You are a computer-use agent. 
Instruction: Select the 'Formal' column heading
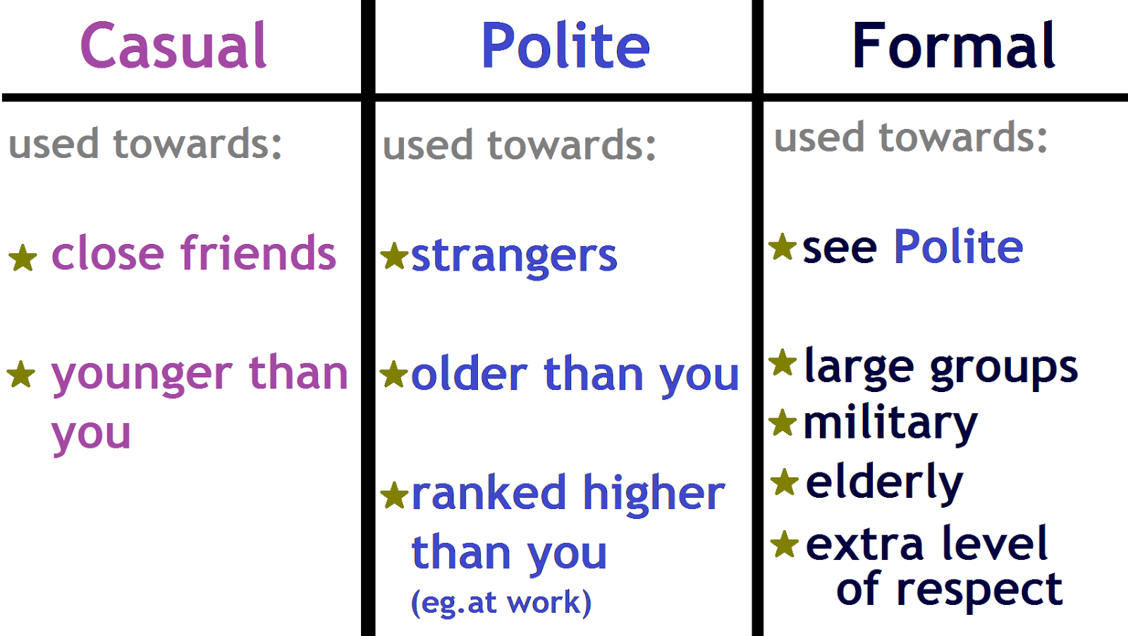(x=953, y=47)
